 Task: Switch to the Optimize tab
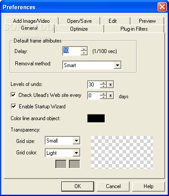coord(79,29)
